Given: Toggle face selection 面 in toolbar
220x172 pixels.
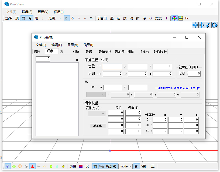Looking at the screenshot, I should (23, 18).
